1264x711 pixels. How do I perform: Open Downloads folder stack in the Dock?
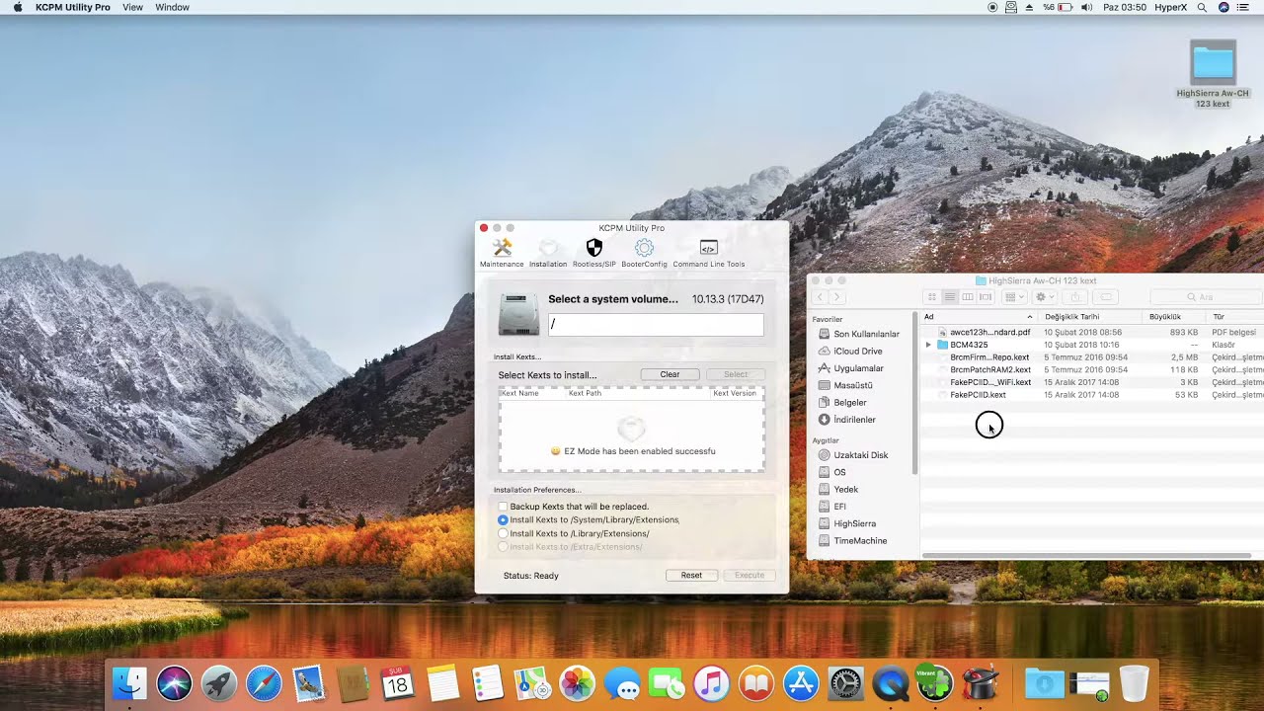1044,683
